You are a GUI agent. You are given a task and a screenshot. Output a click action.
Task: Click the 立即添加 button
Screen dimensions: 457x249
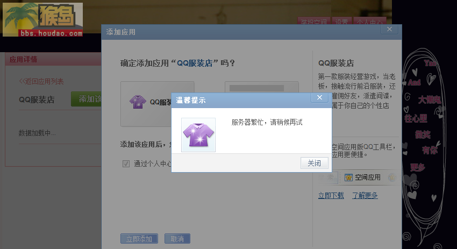click(139, 239)
